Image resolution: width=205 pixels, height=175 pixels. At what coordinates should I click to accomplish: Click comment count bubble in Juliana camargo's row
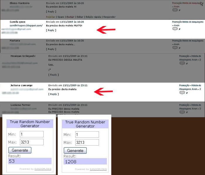(182, 93)
